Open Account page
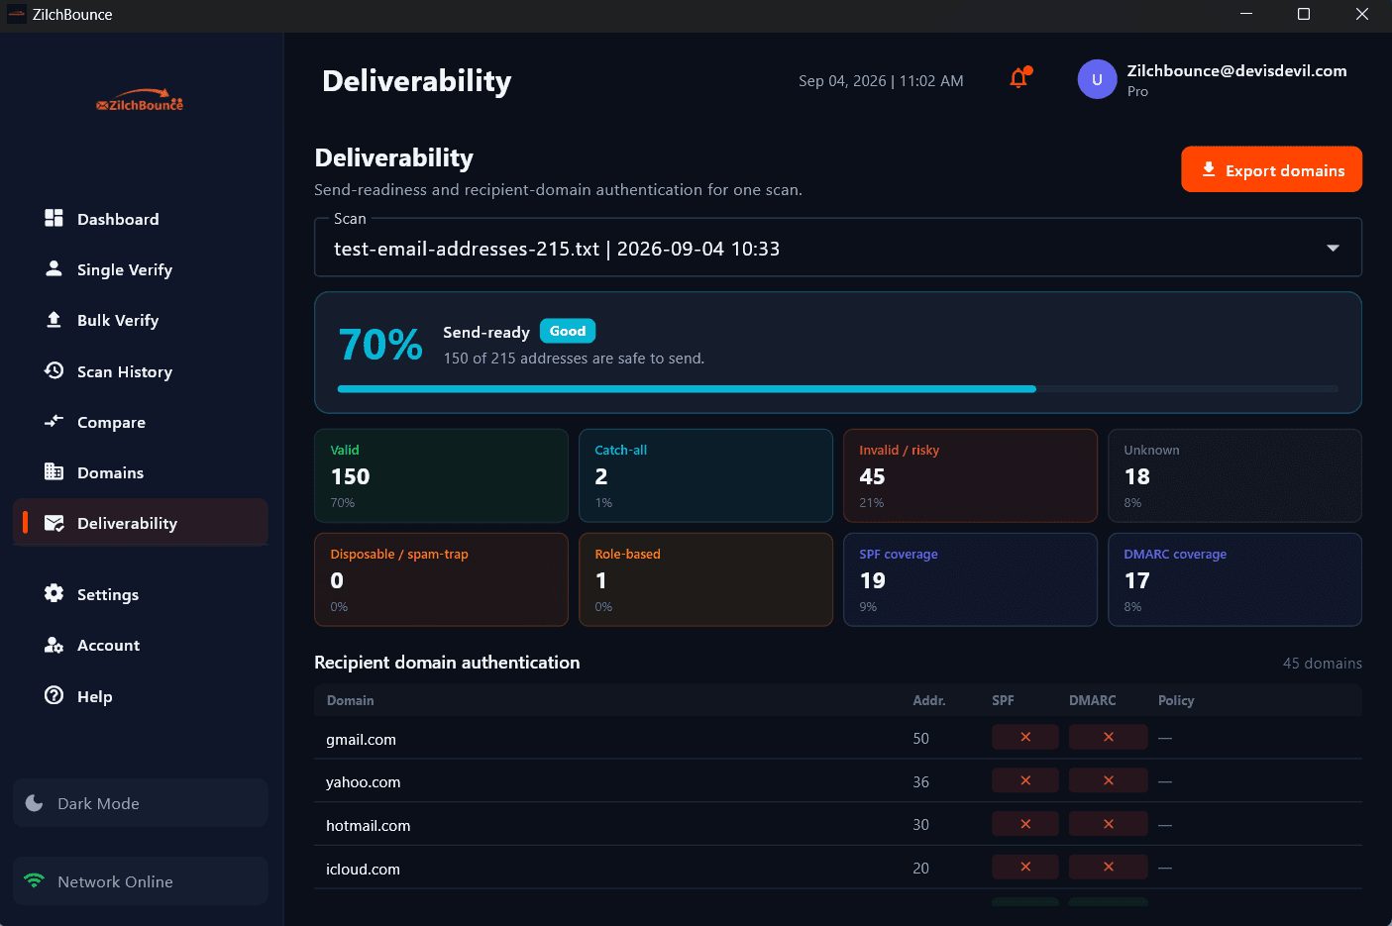 click(141, 645)
